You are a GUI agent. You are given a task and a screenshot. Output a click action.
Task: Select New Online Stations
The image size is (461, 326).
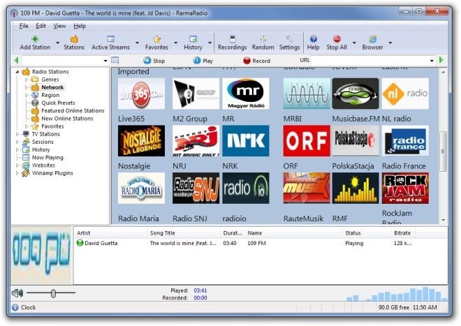pyautogui.click(x=67, y=119)
